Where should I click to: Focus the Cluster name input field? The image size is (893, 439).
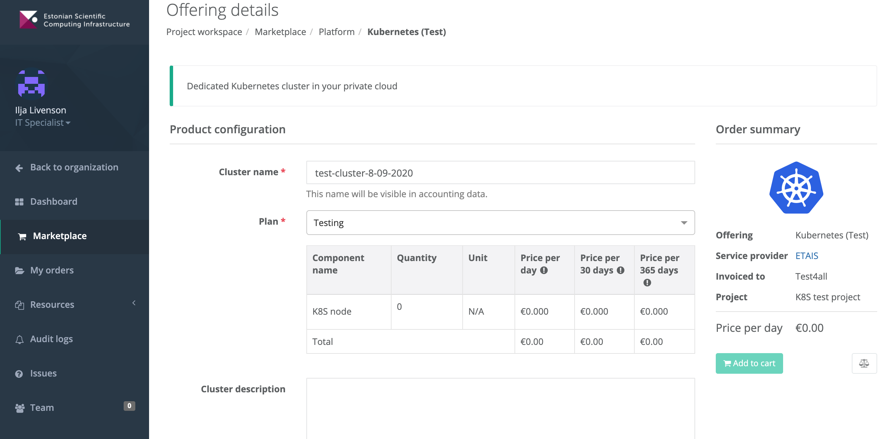click(x=500, y=173)
